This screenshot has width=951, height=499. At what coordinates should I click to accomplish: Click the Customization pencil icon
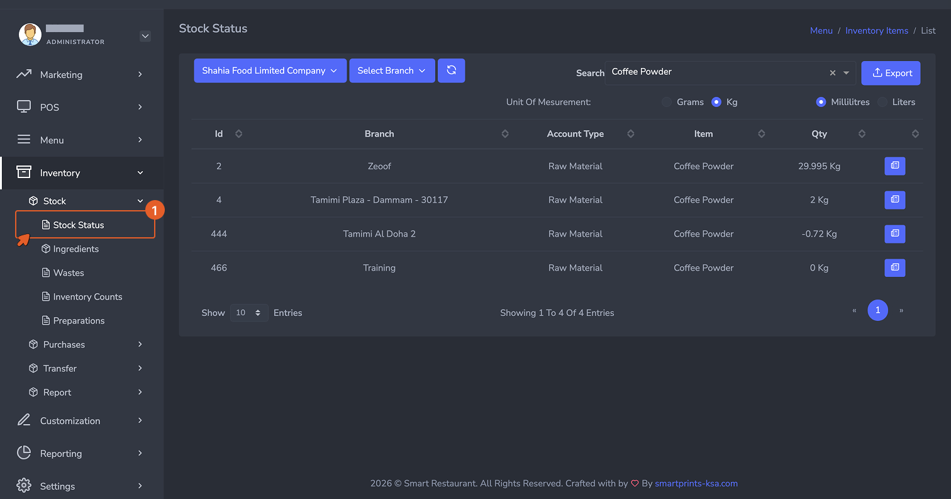(24, 420)
